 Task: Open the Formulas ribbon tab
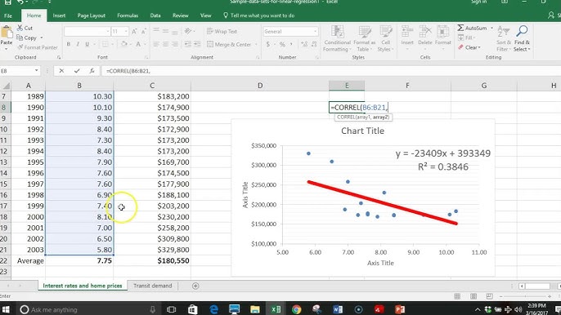[128, 16]
